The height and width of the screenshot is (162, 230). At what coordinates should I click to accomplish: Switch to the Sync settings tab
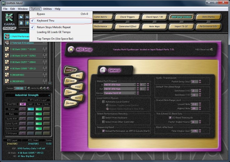point(70,92)
